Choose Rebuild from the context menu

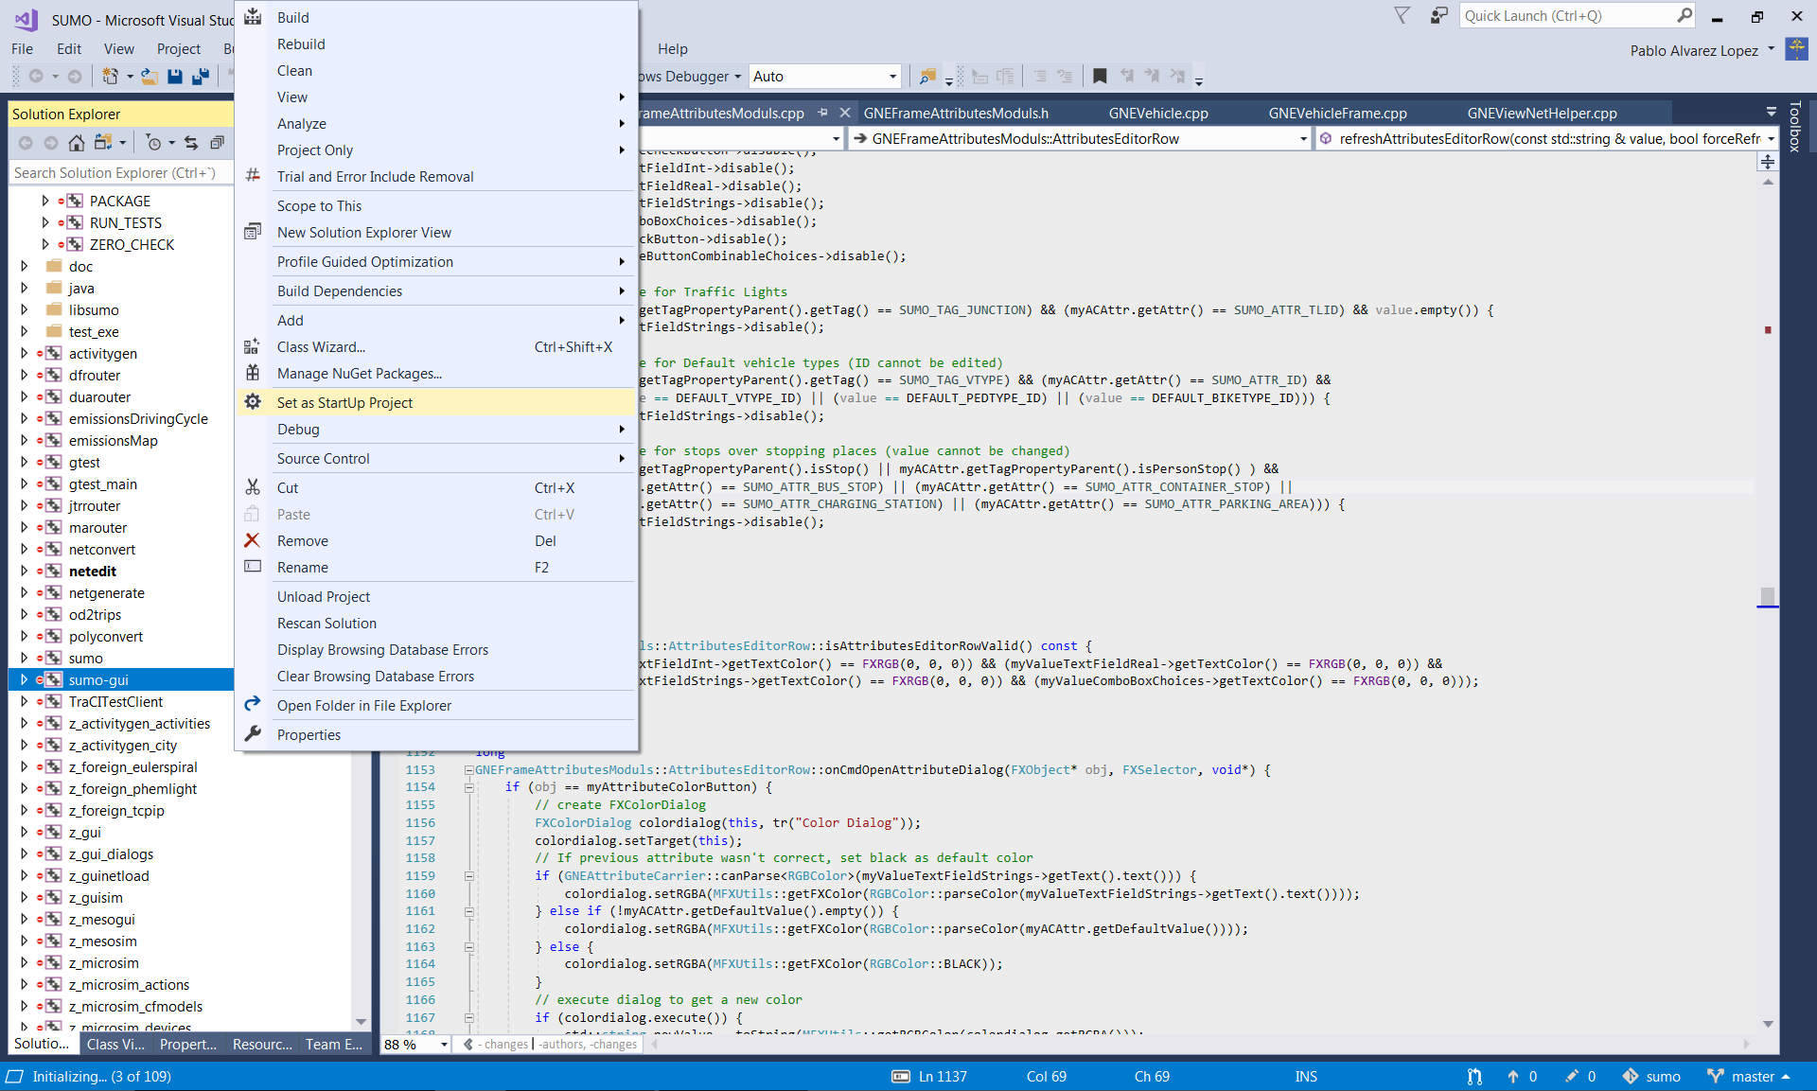click(436, 44)
